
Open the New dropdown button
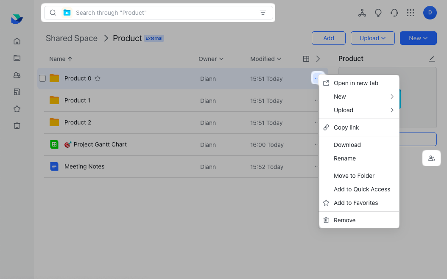[418, 38]
